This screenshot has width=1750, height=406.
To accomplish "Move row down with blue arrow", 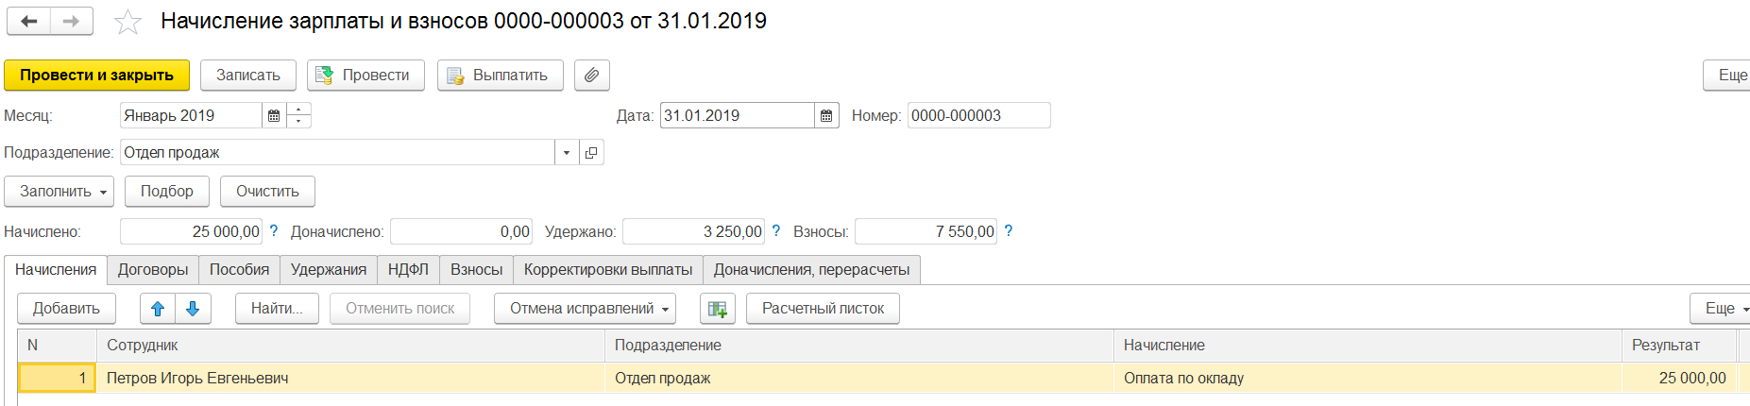I will pos(193,309).
